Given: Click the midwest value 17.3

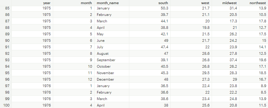Looking at the screenshot, I should (x=234, y=21).
